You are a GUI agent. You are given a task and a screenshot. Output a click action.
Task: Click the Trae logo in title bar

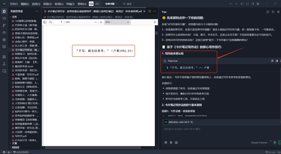click(4, 4)
